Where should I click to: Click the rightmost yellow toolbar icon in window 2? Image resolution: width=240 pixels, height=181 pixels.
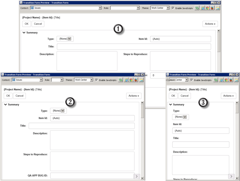(x=141, y=80)
